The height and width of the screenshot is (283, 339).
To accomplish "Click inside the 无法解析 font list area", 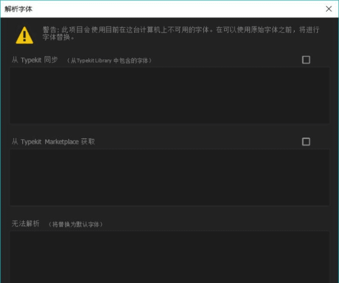I will pos(169,256).
